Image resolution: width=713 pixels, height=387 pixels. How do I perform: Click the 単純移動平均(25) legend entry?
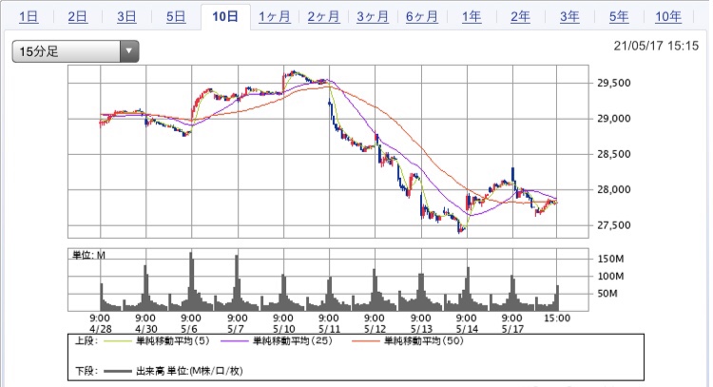(292, 341)
